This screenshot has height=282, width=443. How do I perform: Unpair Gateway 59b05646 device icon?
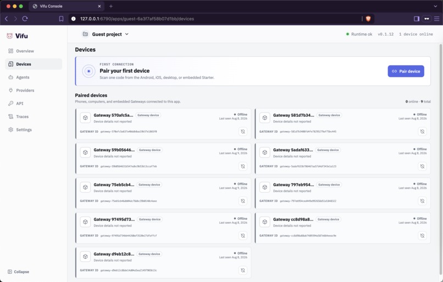pos(243,166)
